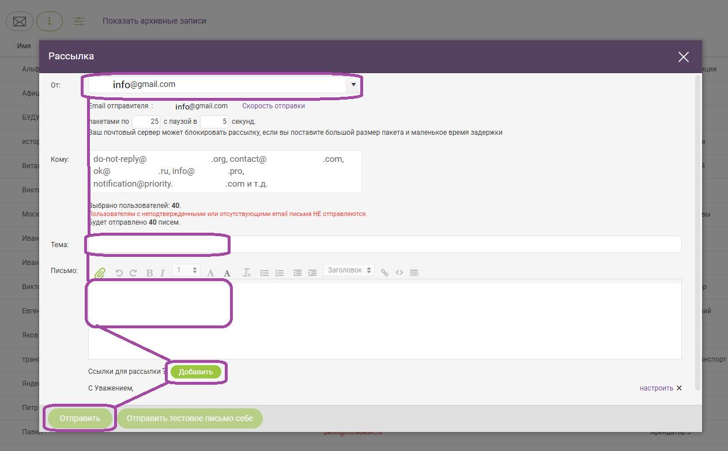Clear text formatting with the Tx icon
Viewport: 728px width, 451px height.
(246, 273)
